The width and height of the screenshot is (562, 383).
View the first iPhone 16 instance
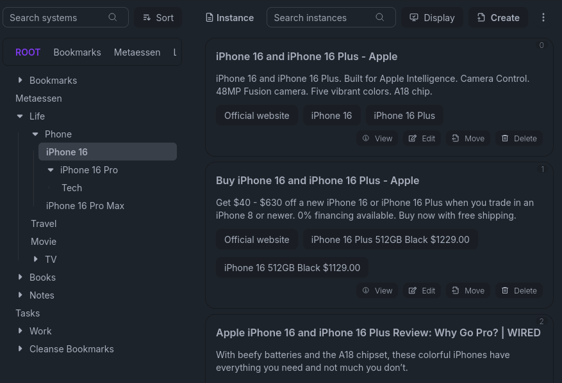[377, 138]
